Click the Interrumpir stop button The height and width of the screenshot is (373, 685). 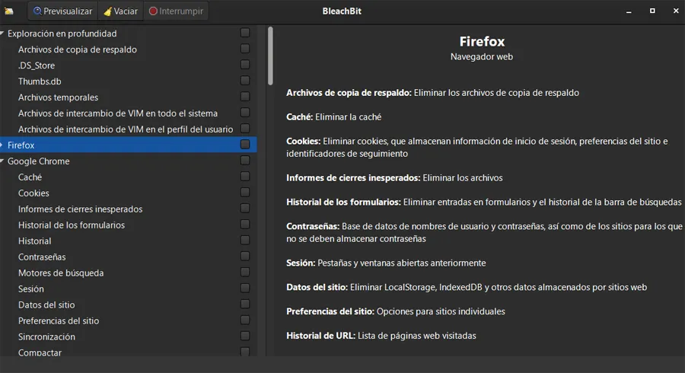pyautogui.click(x=176, y=11)
